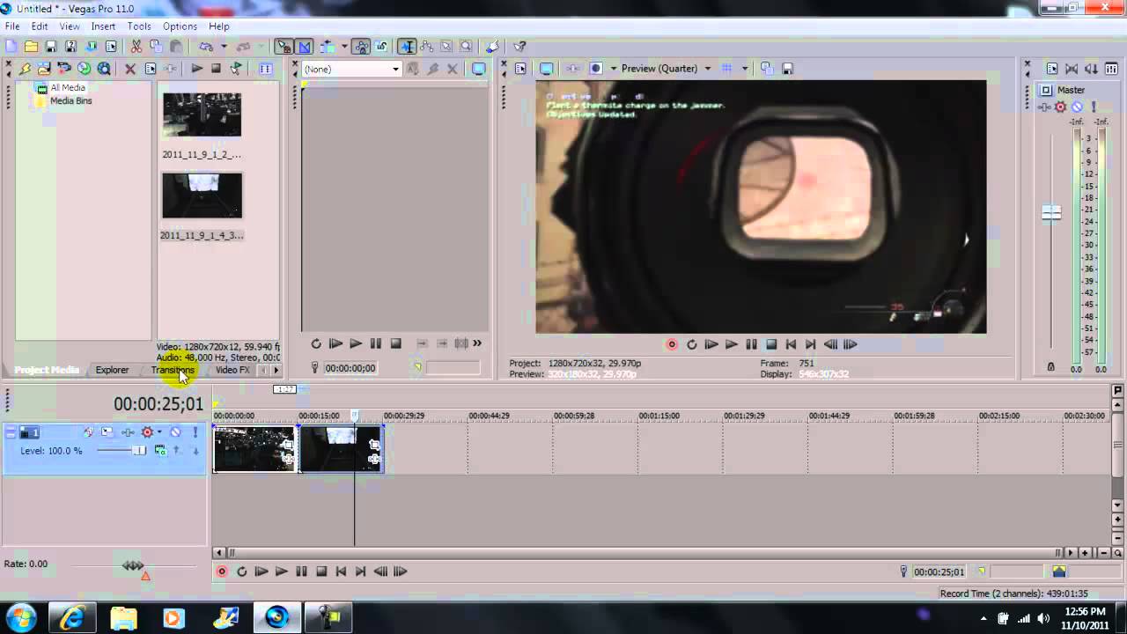Click Save Snapshot to File icon
The image size is (1127, 634).
(787, 69)
